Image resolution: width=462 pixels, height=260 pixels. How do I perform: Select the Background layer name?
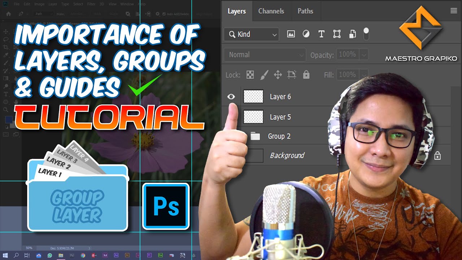287,156
